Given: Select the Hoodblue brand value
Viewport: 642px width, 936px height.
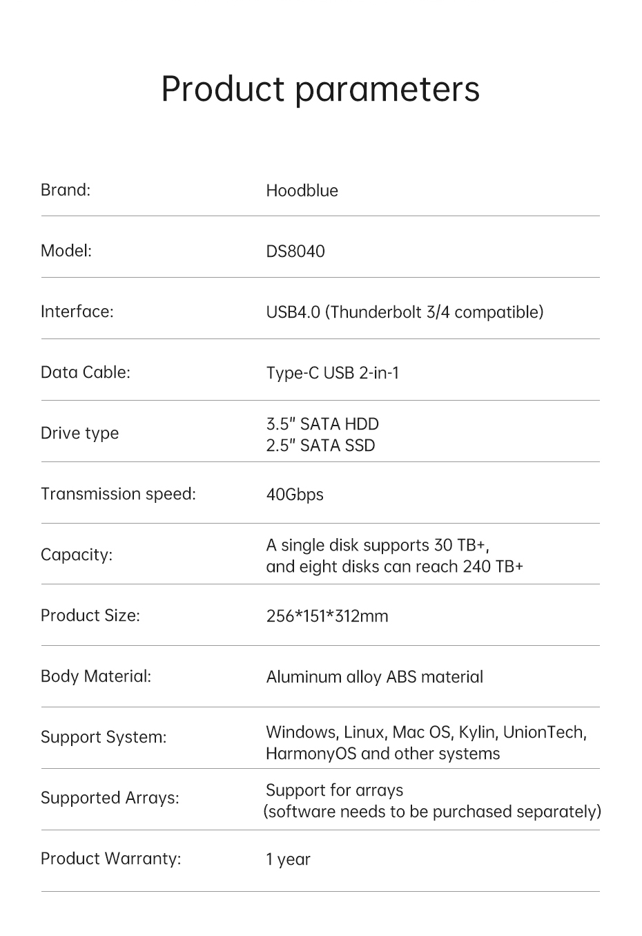Looking at the screenshot, I should (302, 191).
